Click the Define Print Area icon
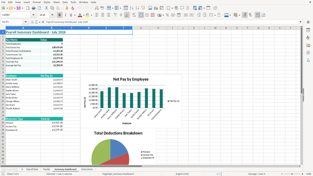The image size is (313, 176). pos(195,8)
